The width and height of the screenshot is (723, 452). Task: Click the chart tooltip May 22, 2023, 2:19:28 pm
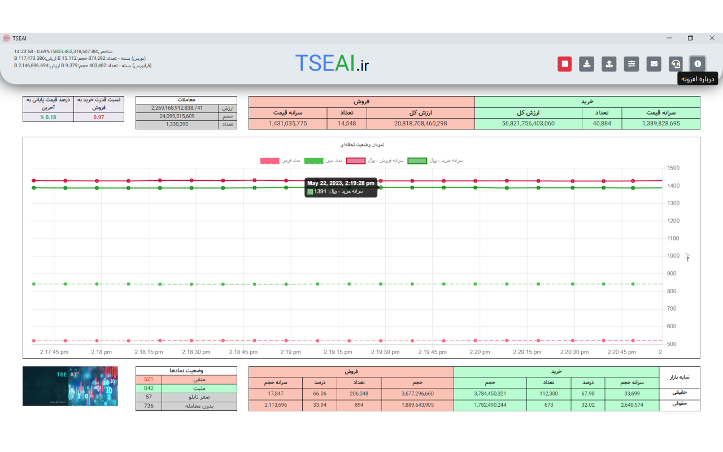(341, 187)
